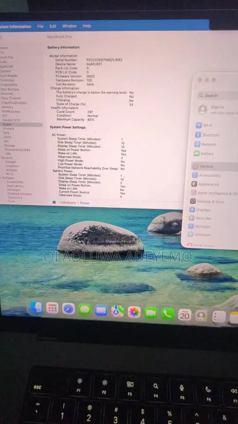Click the System Settings Search field
The image size is (238, 424).
coord(218,95)
